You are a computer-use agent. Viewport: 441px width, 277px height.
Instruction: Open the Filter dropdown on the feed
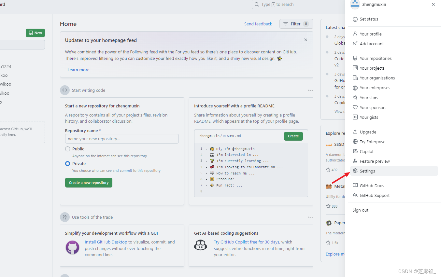296,24
